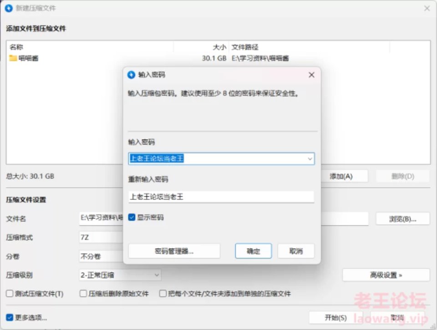Select the 喵喵酱 folder icon in file list
Image resolution: width=437 pixels, height=330 pixels.
[13, 58]
